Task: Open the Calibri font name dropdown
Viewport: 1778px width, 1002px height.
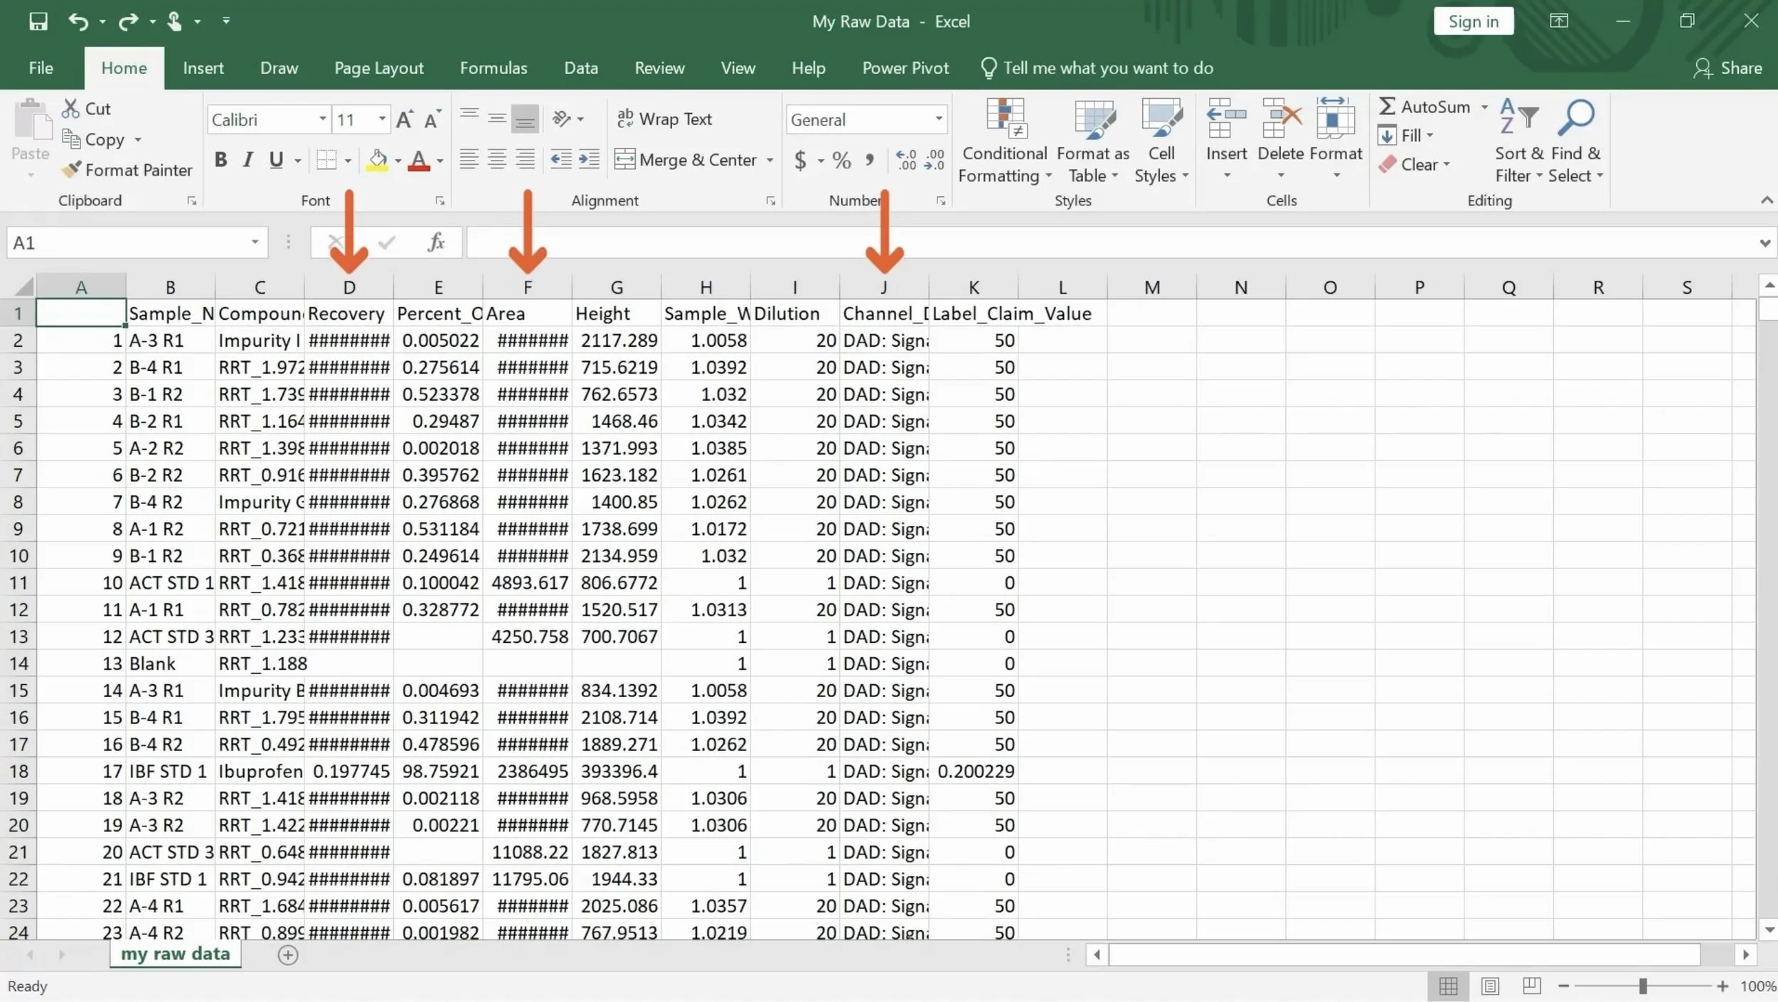Action: click(323, 119)
